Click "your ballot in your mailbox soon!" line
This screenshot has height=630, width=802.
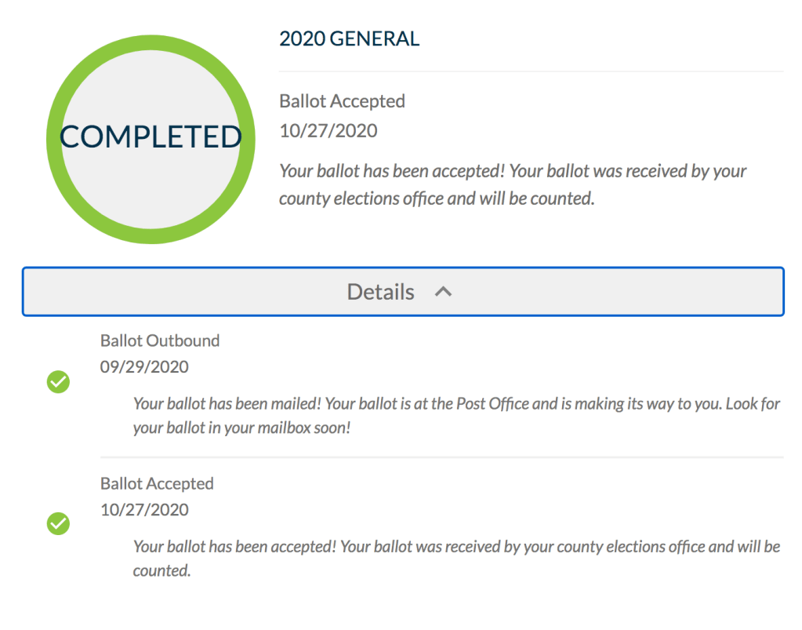(x=241, y=430)
